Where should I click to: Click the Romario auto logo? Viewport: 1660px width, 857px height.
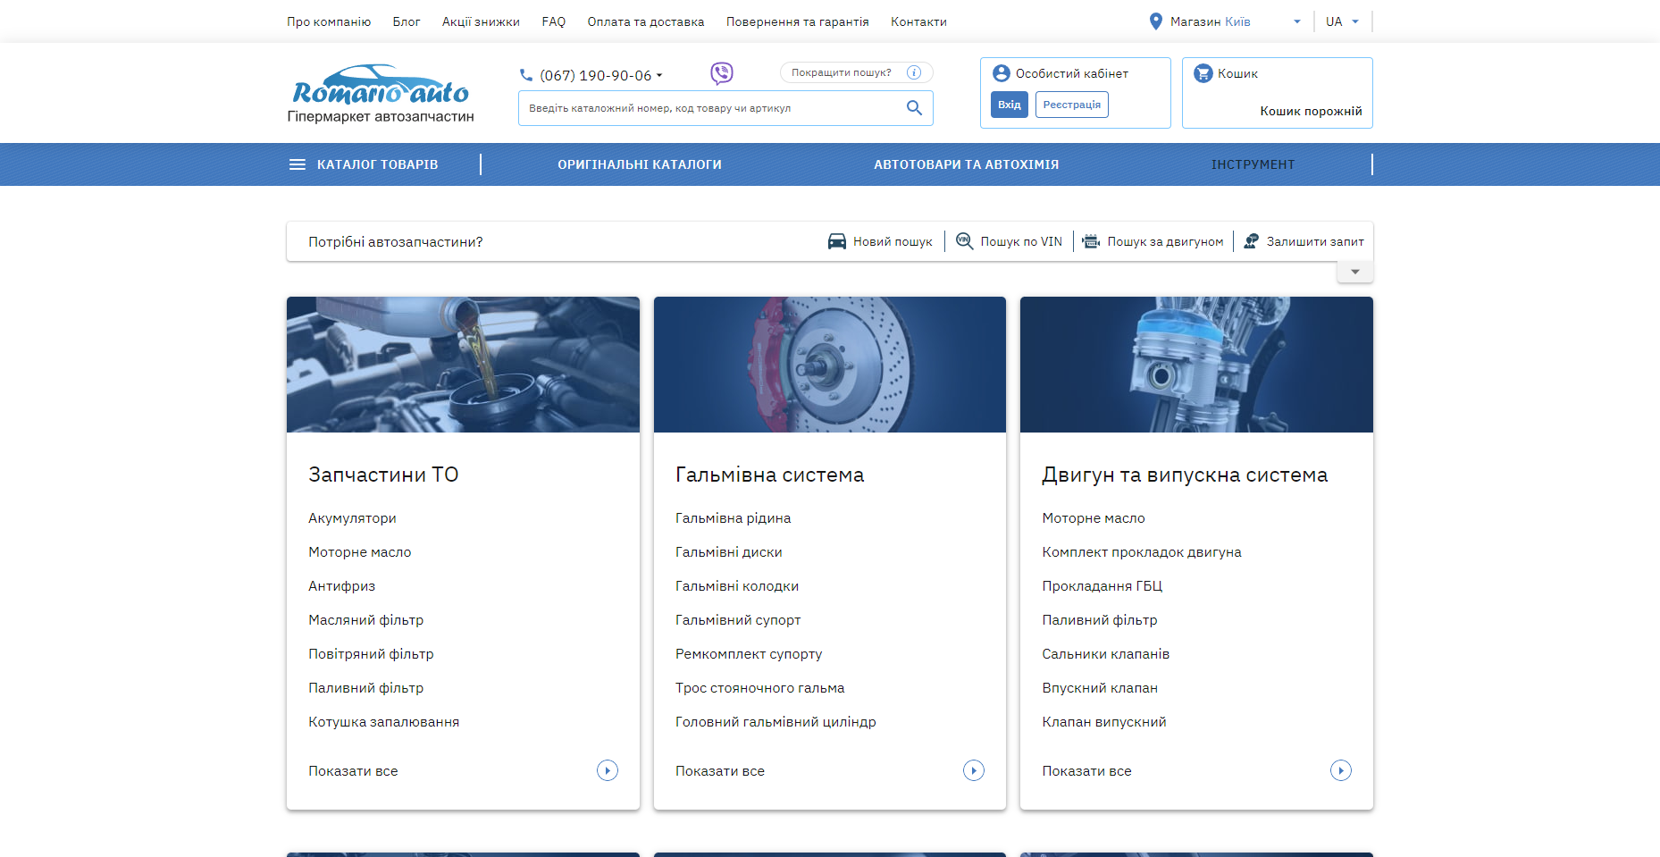click(381, 93)
